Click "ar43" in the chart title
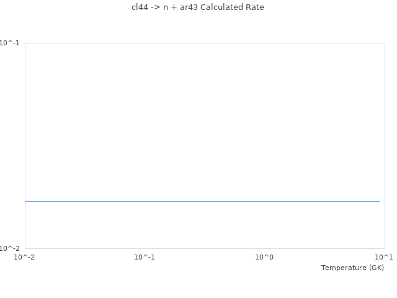 188,7
